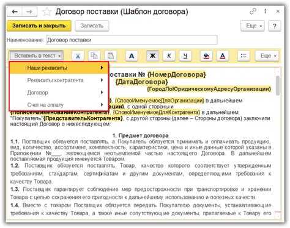290x228 pixels.
Task: Click the window title 'Договор поставки (Шаблон договора)'
Action: click(x=122, y=12)
